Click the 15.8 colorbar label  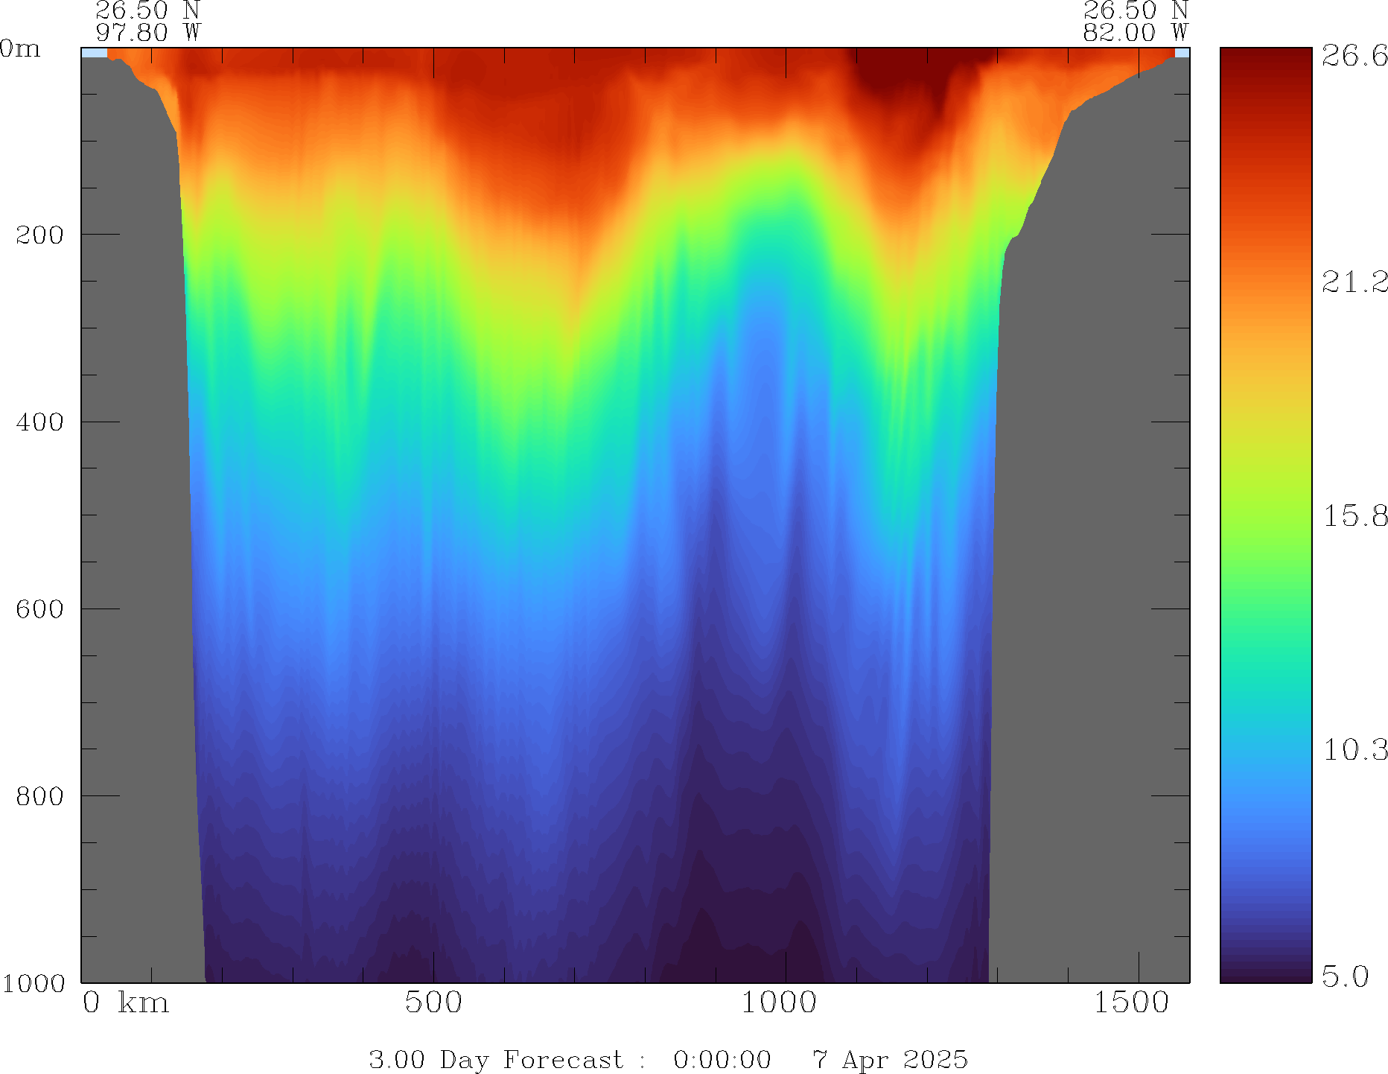point(1354,515)
